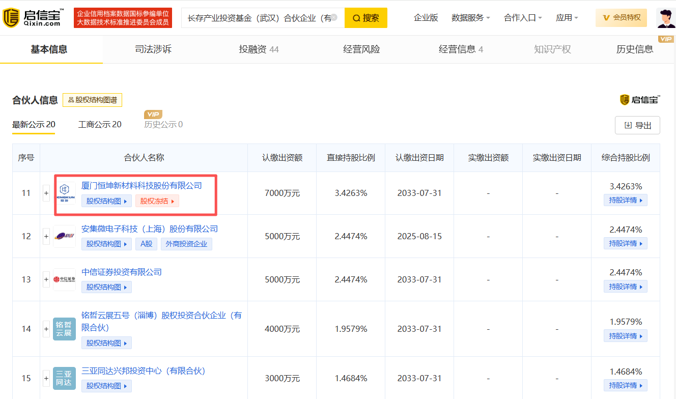The height and width of the screenshot is (399, 676).
Task: Click 持股详情 for 厦门恒坤
Action: point(625,200)
